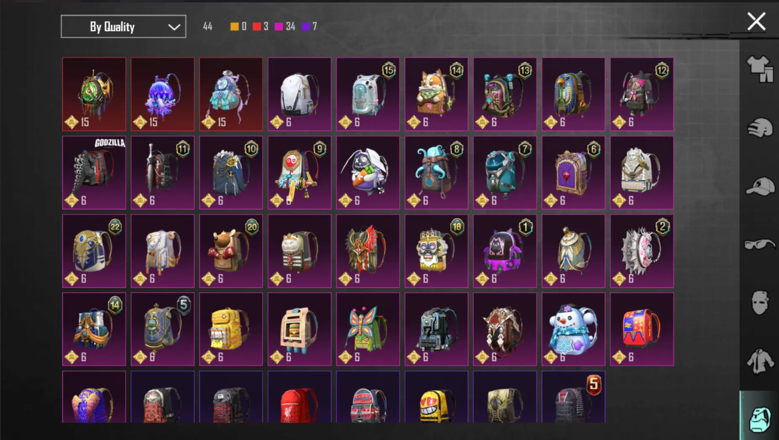Select the red Liverpool backpack
Viewport: 779px width, 440px height.
299,397
